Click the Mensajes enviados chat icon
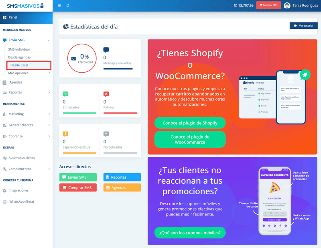The image size is (321, 248). pos(106,50)
